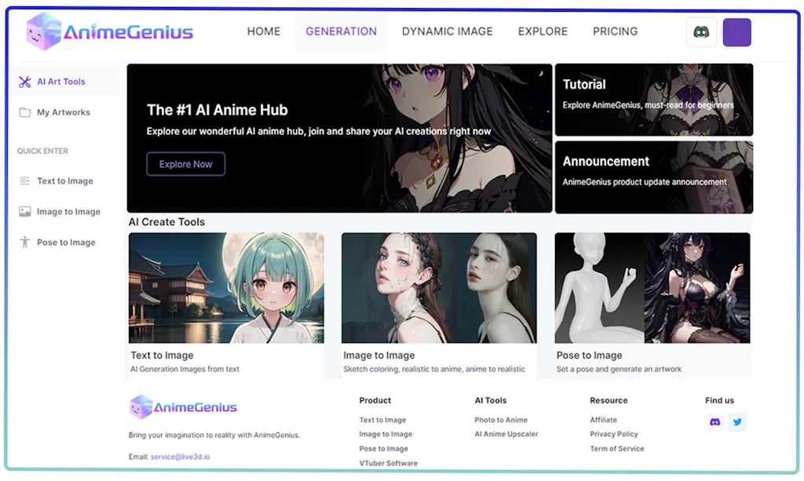Image resolution: width=804 pixels, height=481 pixels.
Task: Click the VTuber Software link
Action: [x=386, y=463]
